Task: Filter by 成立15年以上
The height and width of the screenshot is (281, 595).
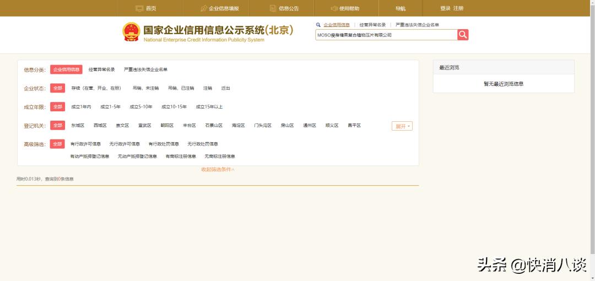Action: [209, 107]
